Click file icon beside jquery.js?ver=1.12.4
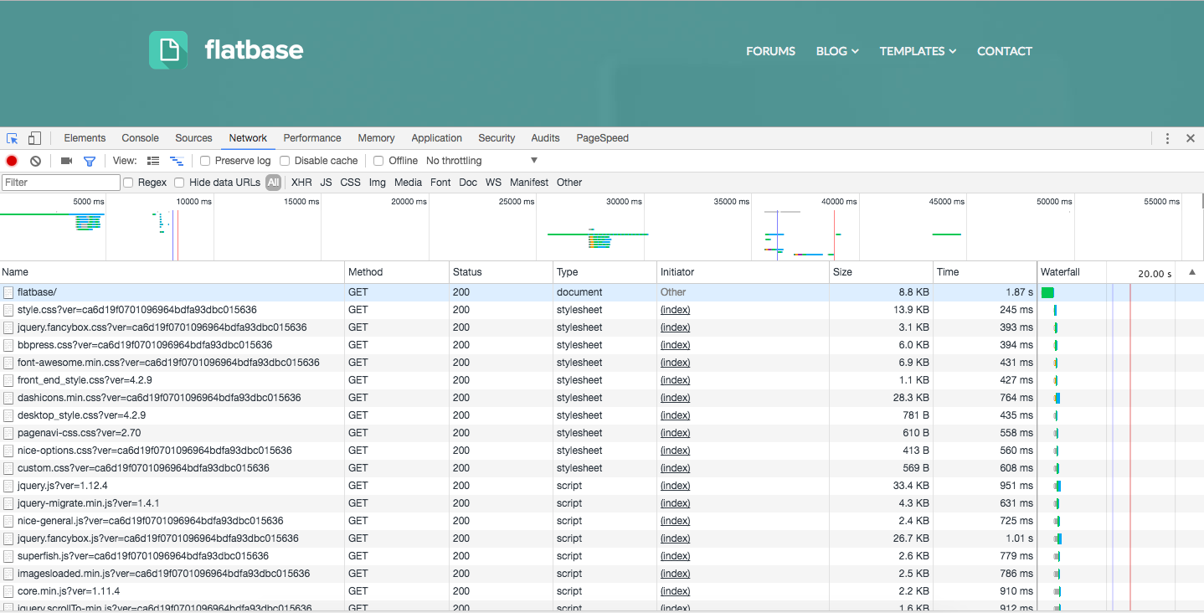 [x=8, y=486]
